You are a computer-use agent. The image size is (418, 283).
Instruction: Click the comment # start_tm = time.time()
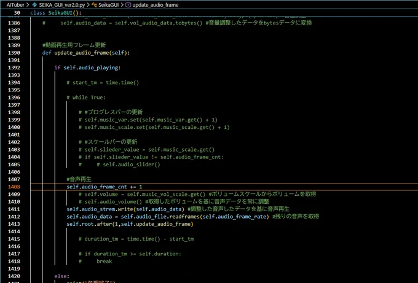[x=103, y=82]
